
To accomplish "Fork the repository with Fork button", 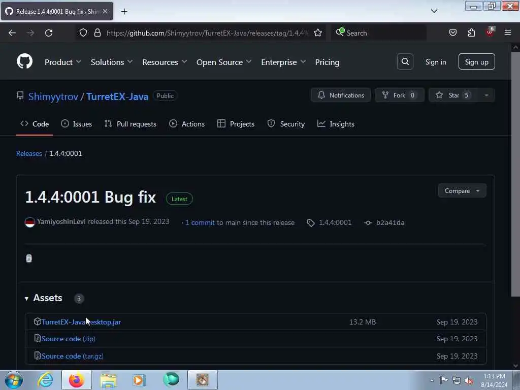I will pos(399,95).
